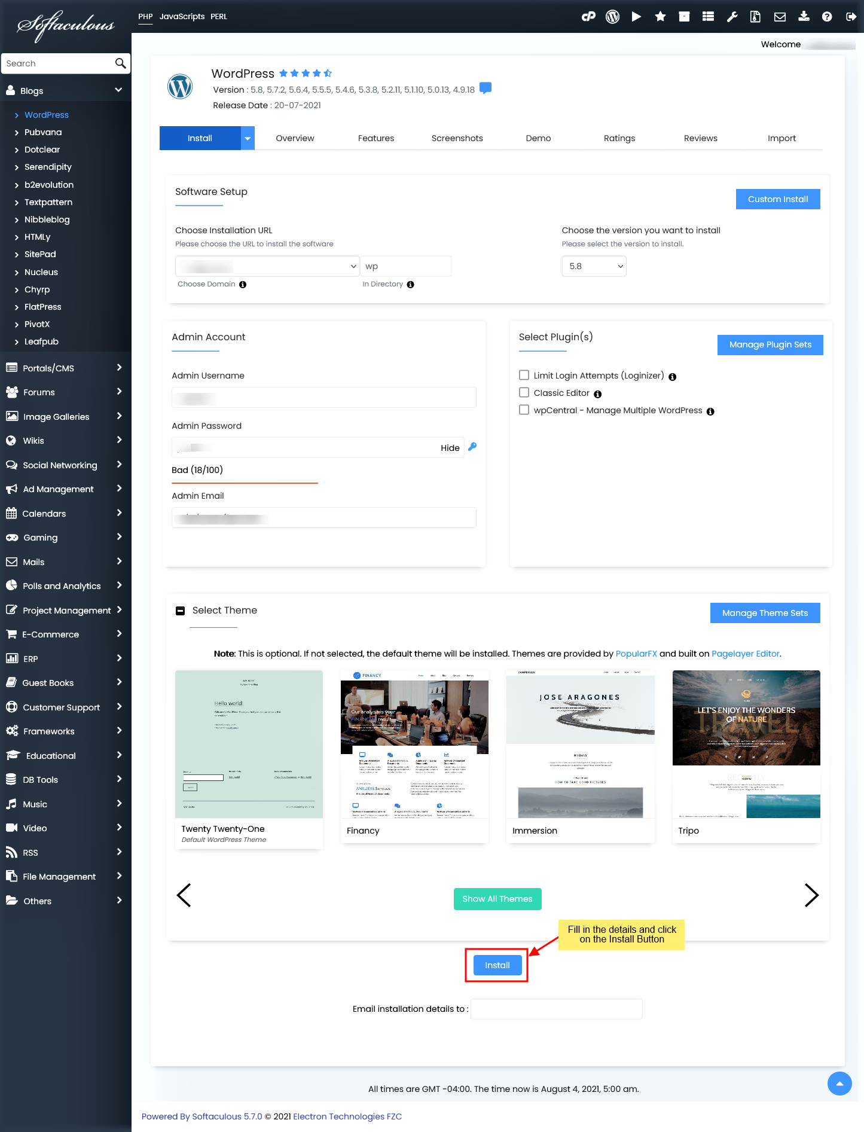Viewport: 864px width, 1132px height.
Task: Open the Choose Domain dropdown
Action: [267, 266]
